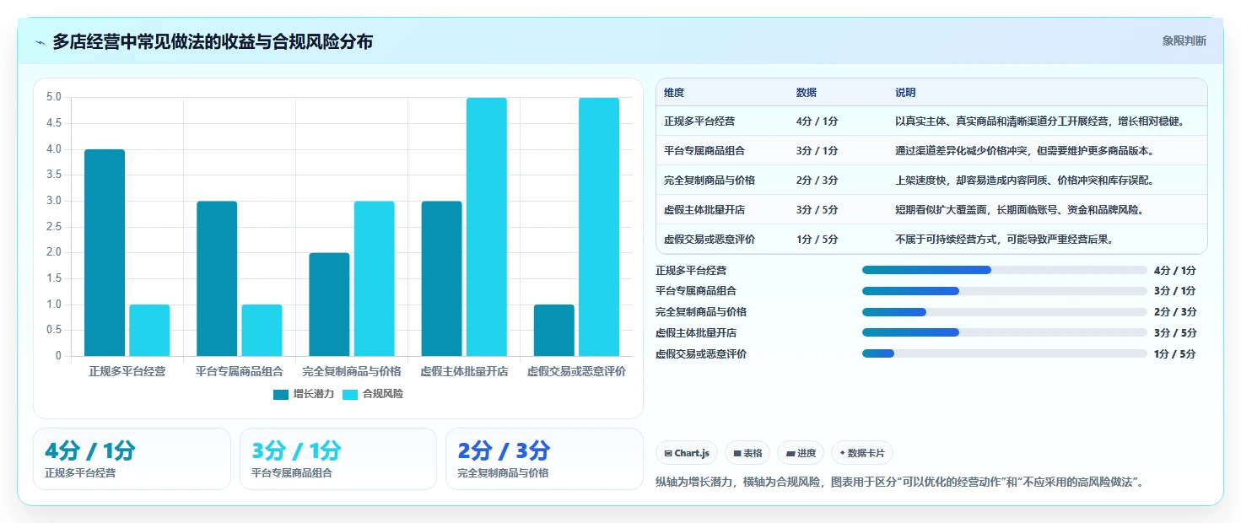Click the 完全复制商品与价格 progress bar
Viewport: 1241px width, 523px height.
[1004, 312]
